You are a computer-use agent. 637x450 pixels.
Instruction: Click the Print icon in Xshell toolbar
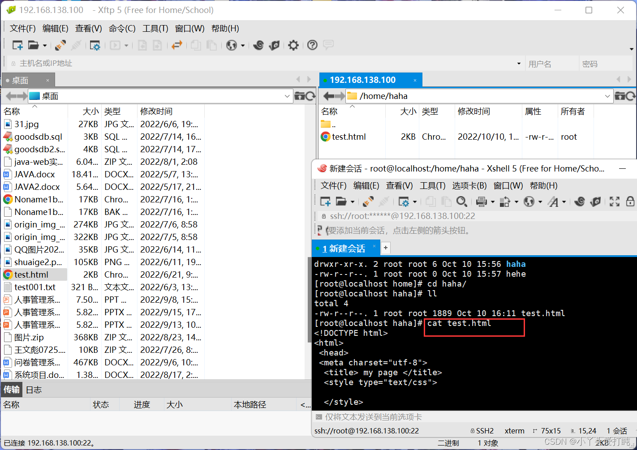pos(482,202)
